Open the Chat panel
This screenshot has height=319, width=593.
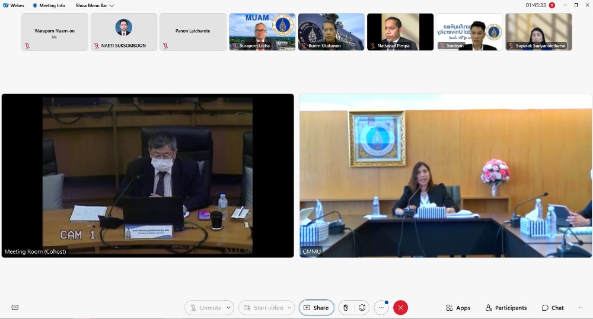pos(553,308)
